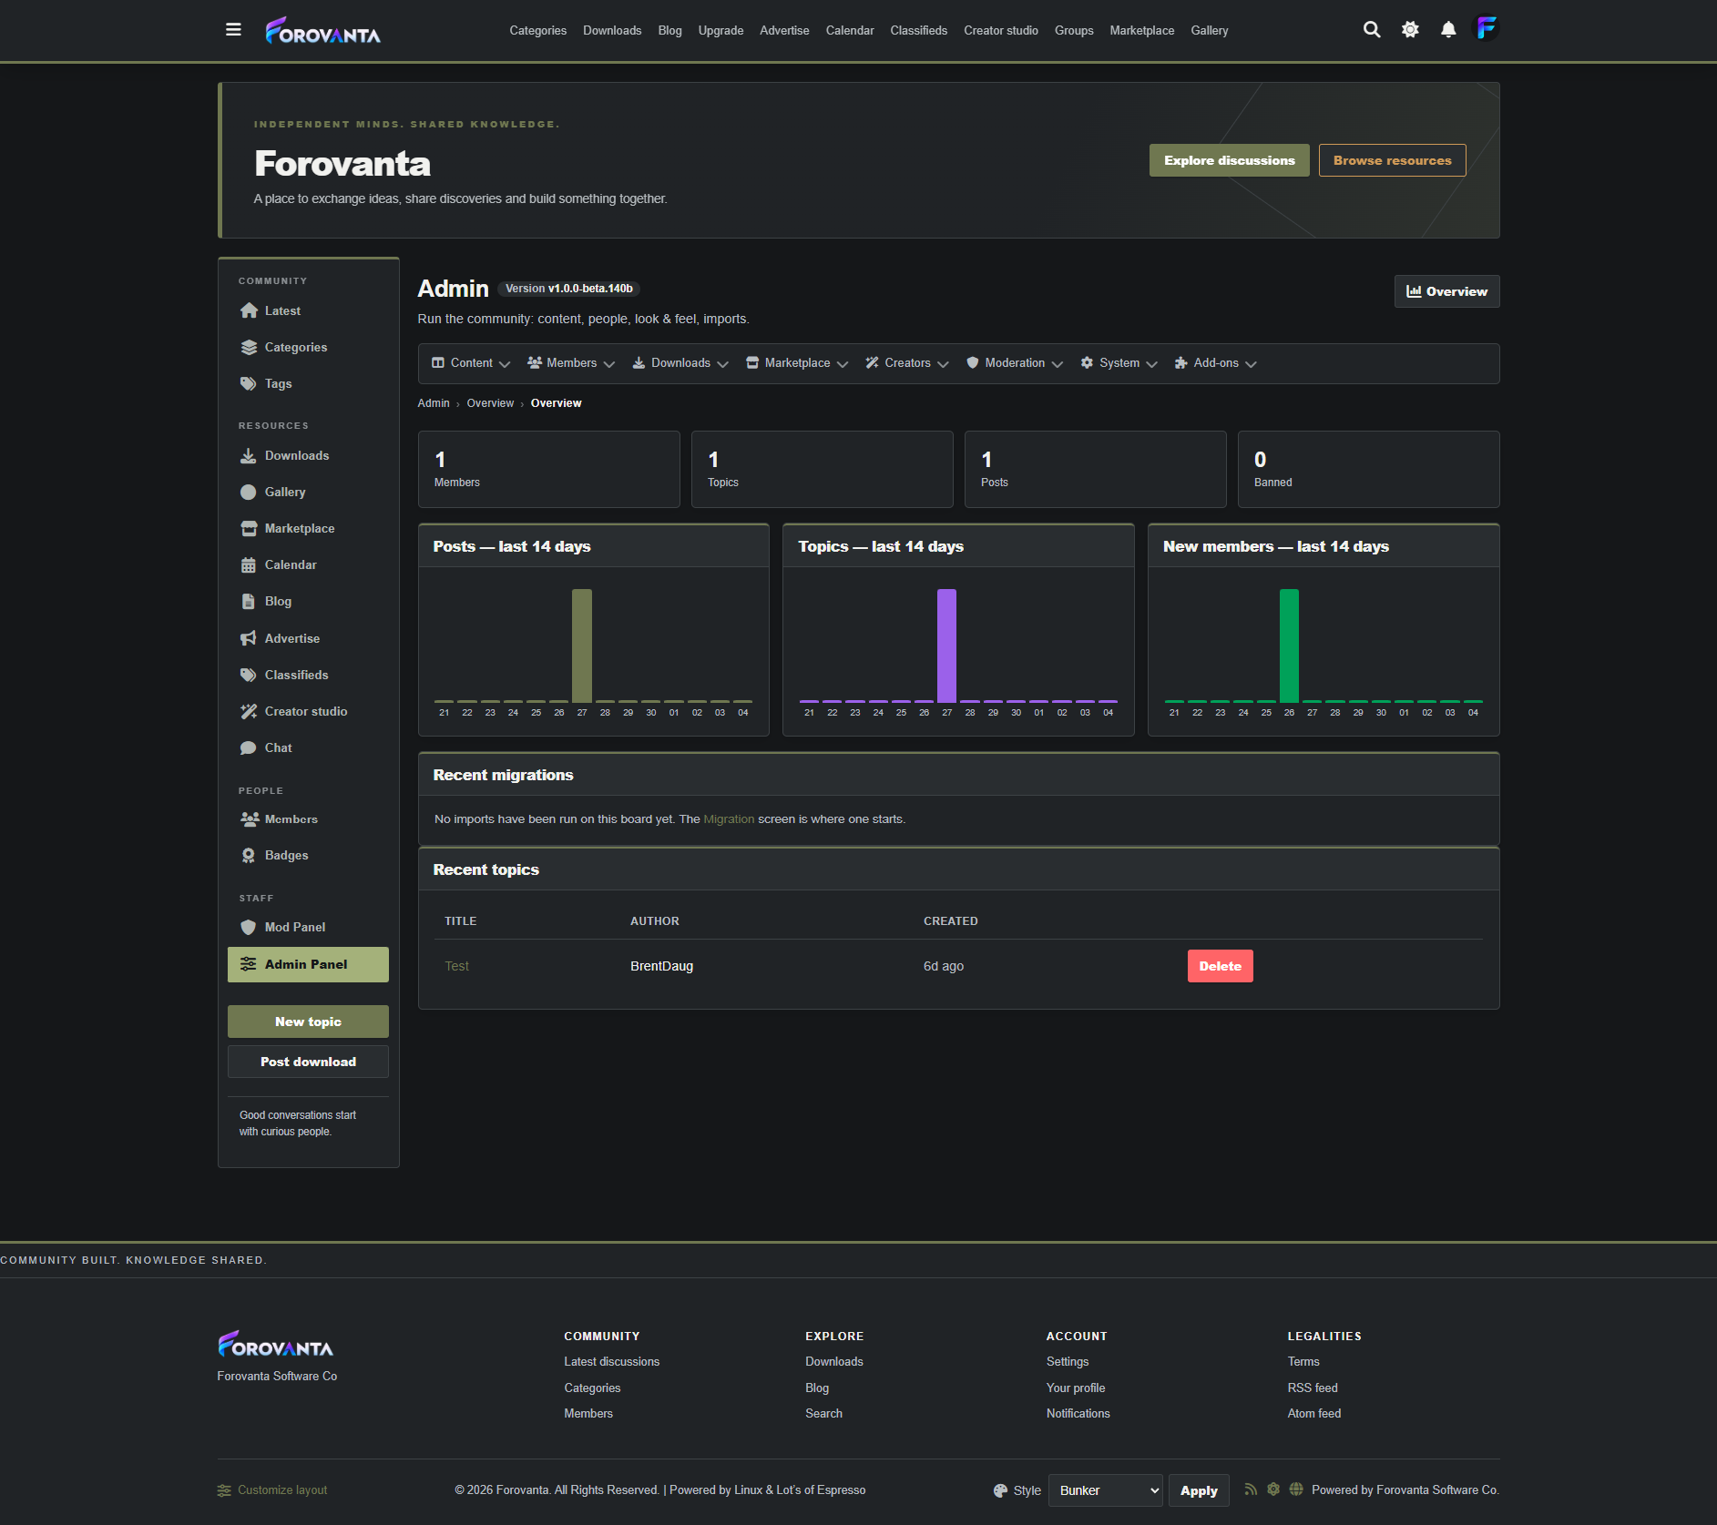Delete the Test topic

click(1221, 966)
